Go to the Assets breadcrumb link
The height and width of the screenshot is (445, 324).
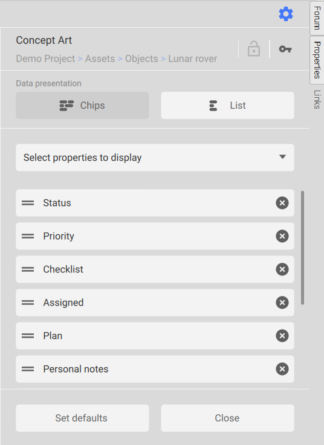pyautogui.click(x=100, y=59)
